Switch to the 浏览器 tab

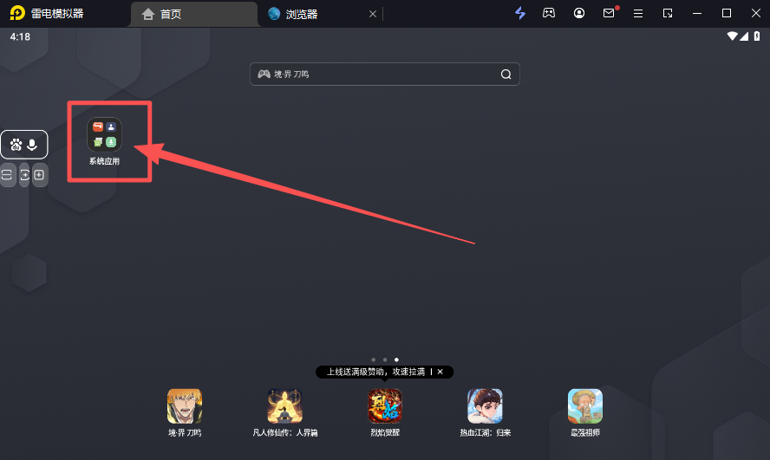pos(301,14)
